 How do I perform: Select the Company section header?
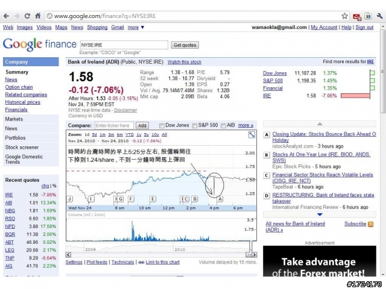[x=31, y=62]
